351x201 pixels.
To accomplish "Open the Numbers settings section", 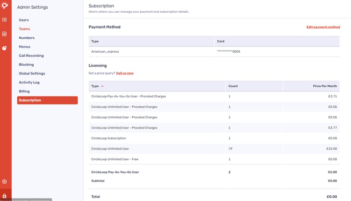I will pyautogui.click(x=27, y=38).
